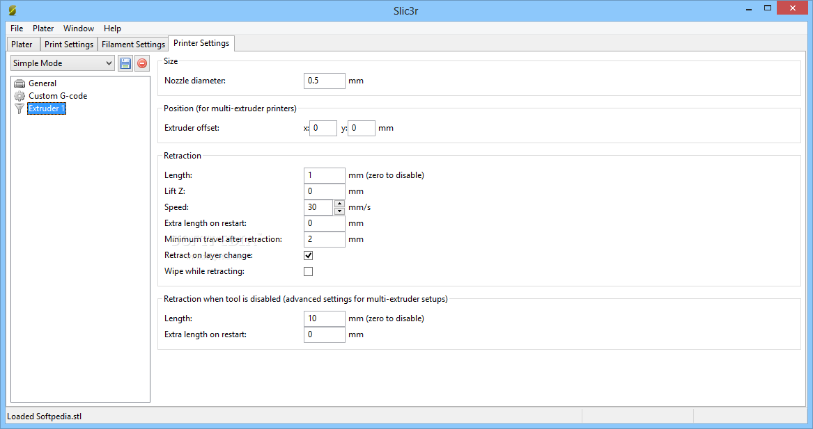Image resolution: width=813 pixels, height=429 pixels.
Task: Click the 'Loaded Softpedia.stl' status text
Action: (45, 416)
